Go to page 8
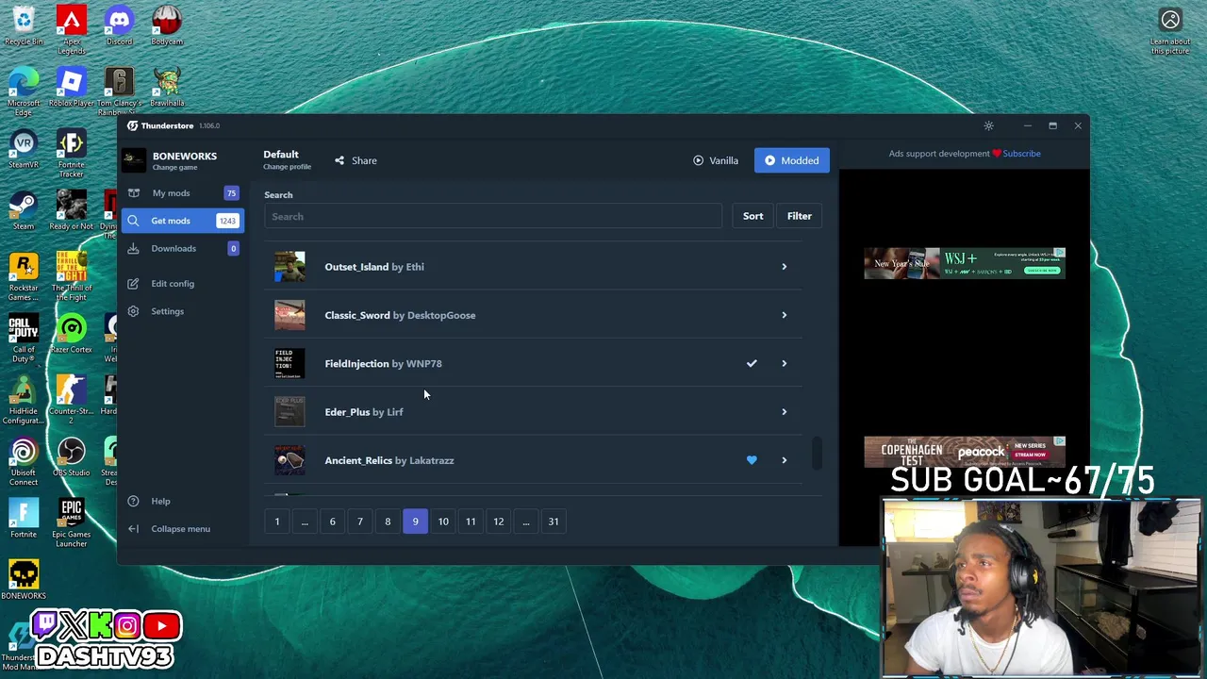 [388, 522]
